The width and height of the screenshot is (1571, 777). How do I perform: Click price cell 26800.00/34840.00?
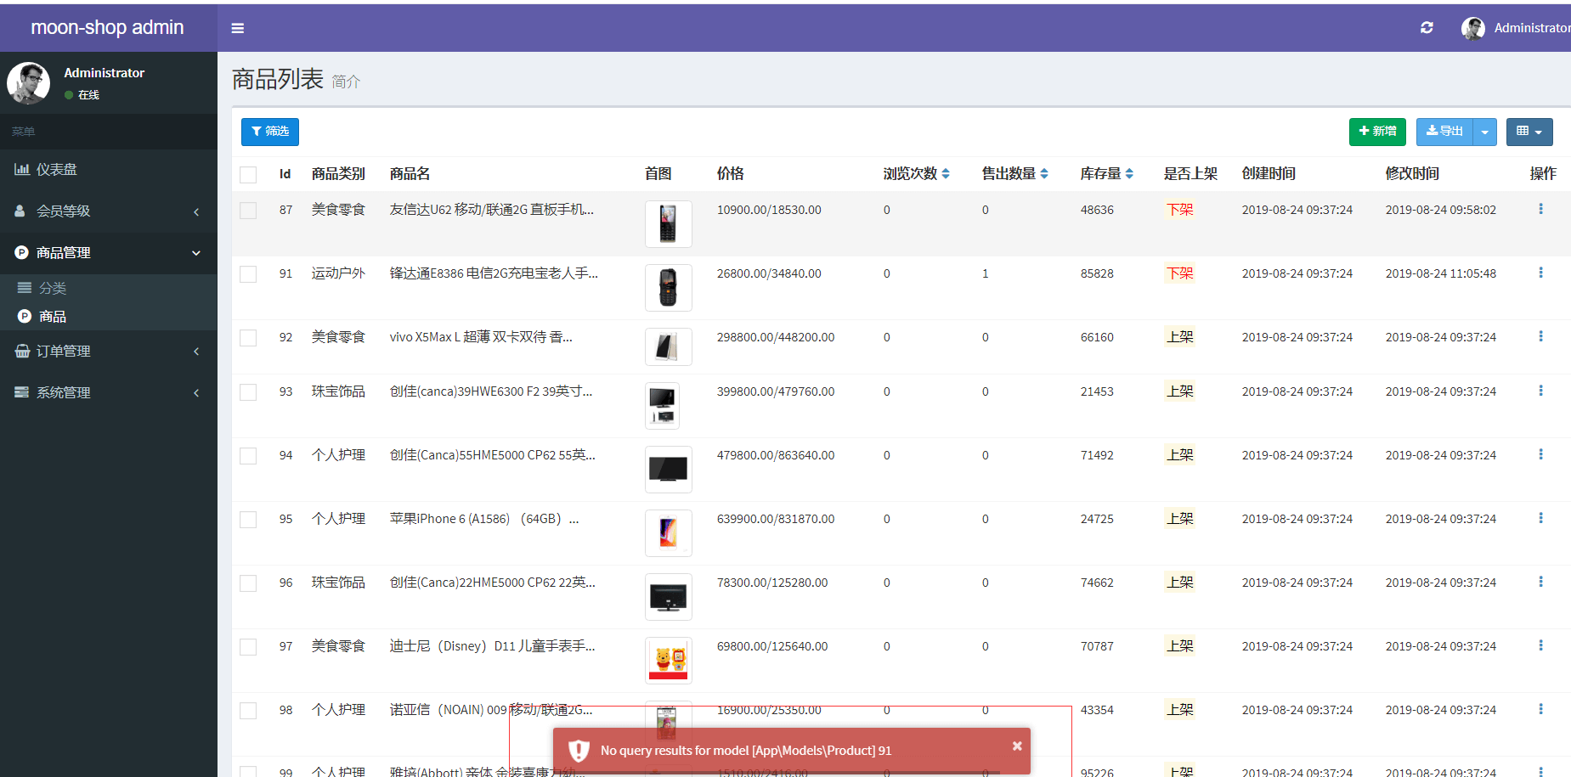click(x=769, y=273)
